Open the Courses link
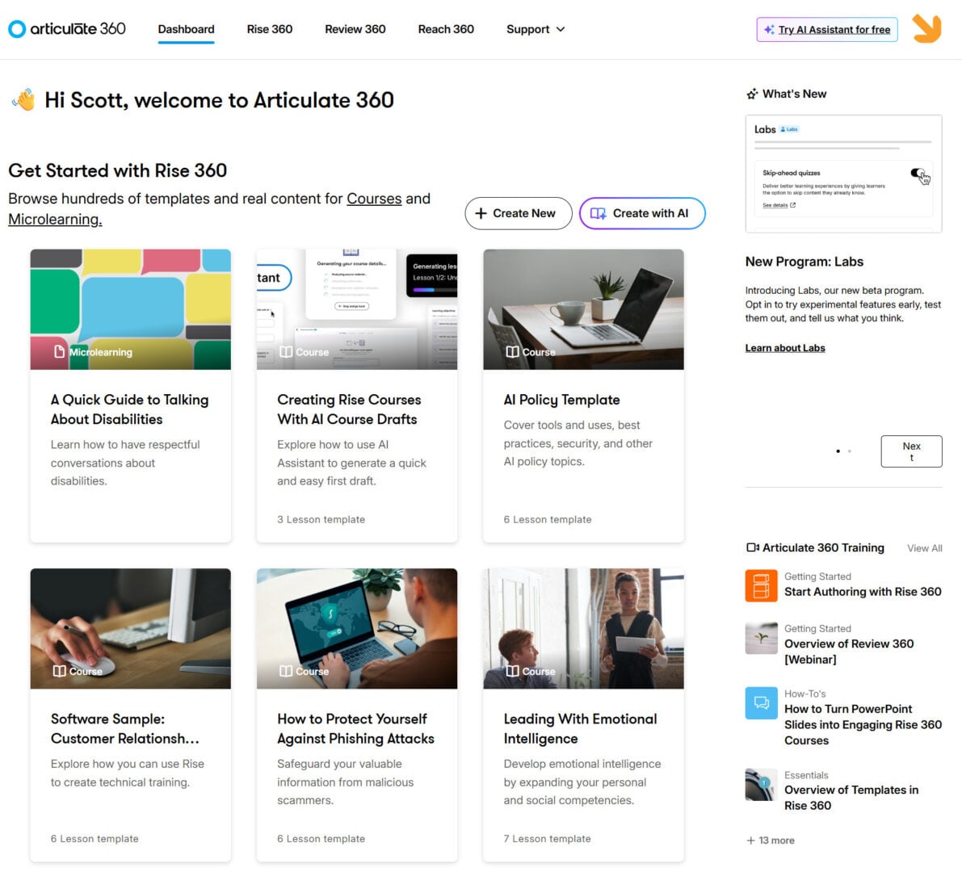 [374, 199]
